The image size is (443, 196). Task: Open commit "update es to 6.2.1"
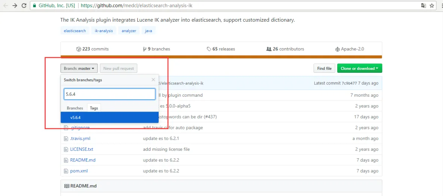point(161,139)
